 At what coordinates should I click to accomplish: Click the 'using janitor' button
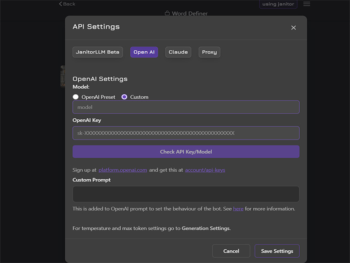tap(278, 4)
